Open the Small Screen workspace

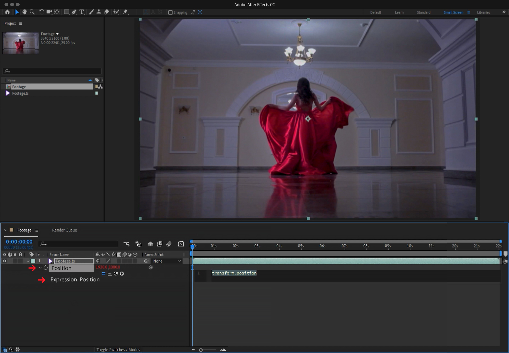[x=454, y=12]
